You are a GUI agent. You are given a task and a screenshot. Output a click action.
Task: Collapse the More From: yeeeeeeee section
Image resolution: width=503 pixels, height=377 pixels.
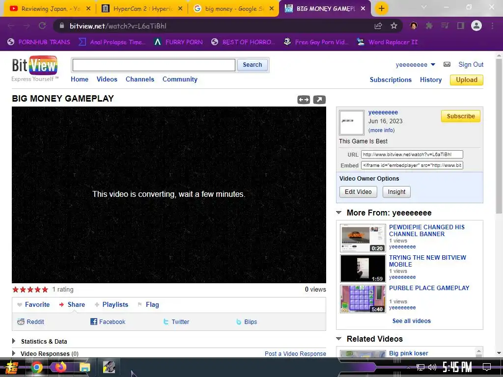click(x=339, y=213)
